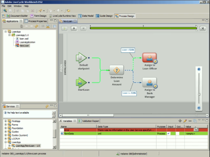Expand the Guides (system) services node

(x=6, y=135)
